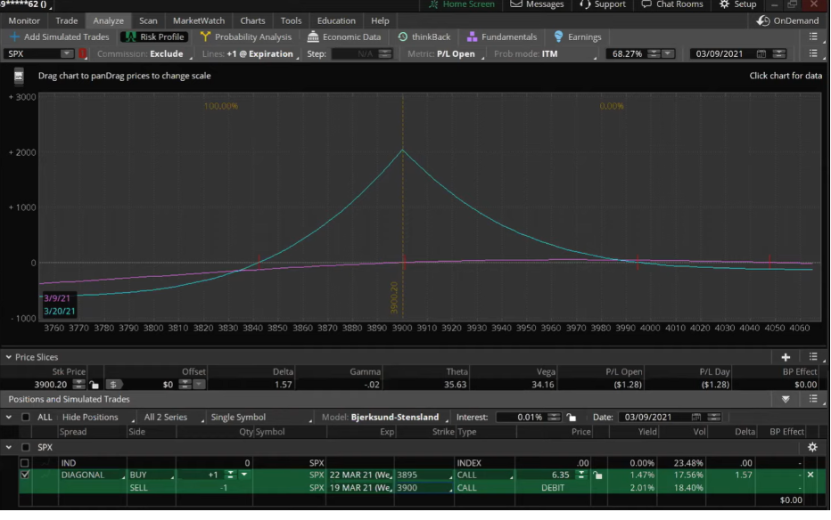Click the OnDemand button
The image size is (831, 520).
tap(788, 20)
